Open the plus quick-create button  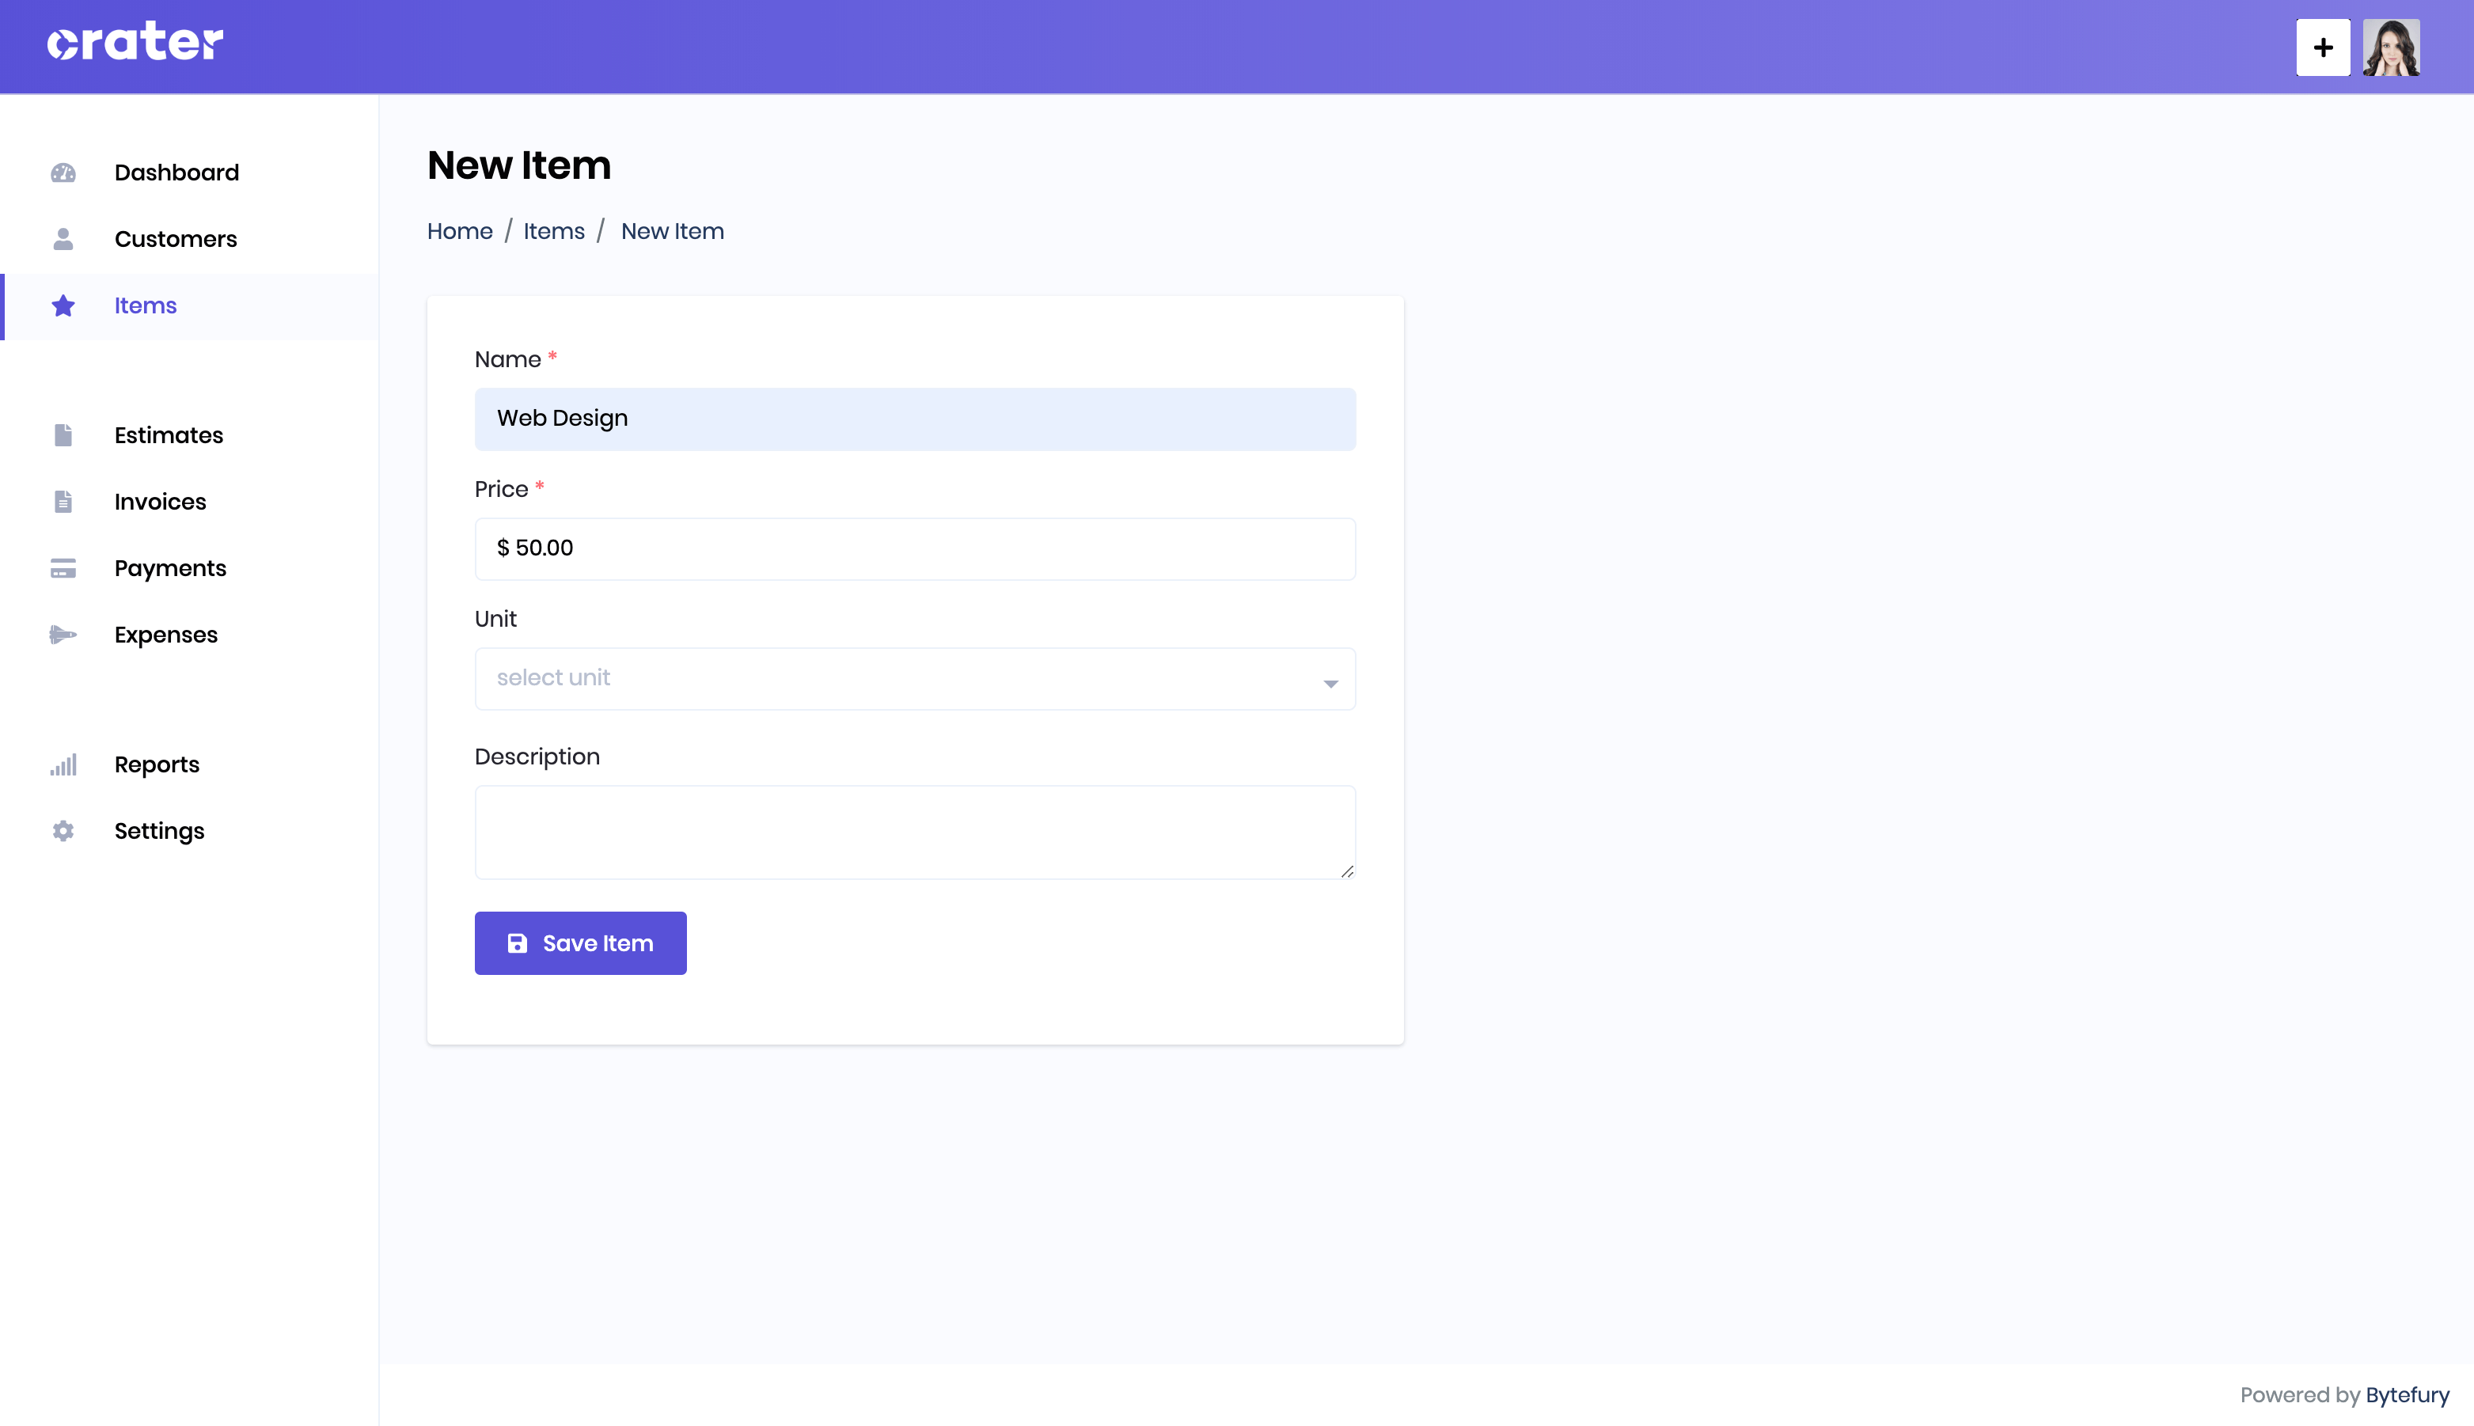click(2323, 47)
